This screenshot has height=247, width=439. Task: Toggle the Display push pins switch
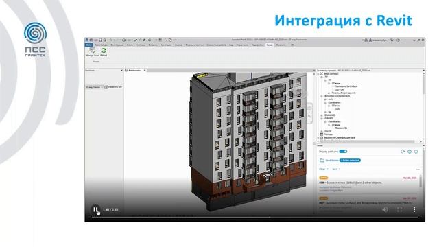click(343, 152)
